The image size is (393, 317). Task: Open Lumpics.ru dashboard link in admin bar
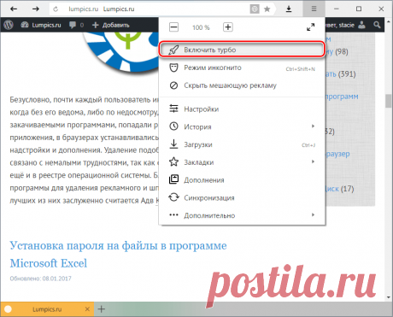(41, 25)
